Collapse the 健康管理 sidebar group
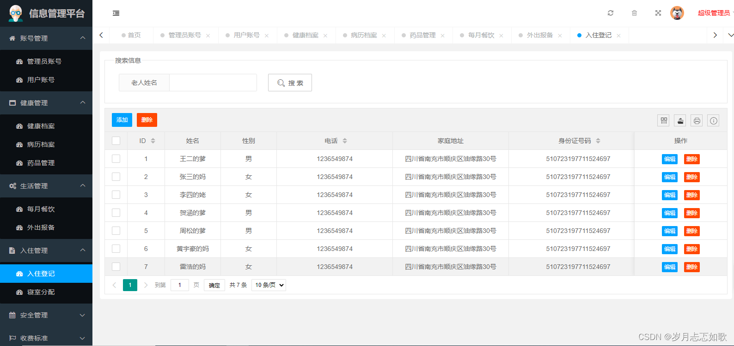Viewport: 734px width, 346px height. pos(46,103)
